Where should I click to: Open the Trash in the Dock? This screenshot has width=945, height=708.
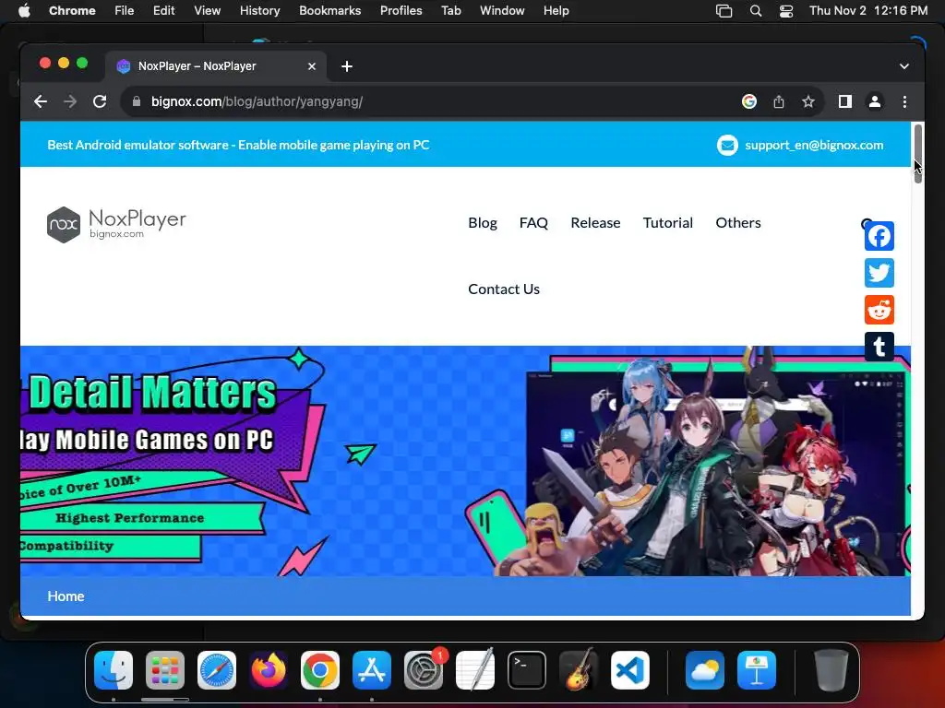(831, 669)
